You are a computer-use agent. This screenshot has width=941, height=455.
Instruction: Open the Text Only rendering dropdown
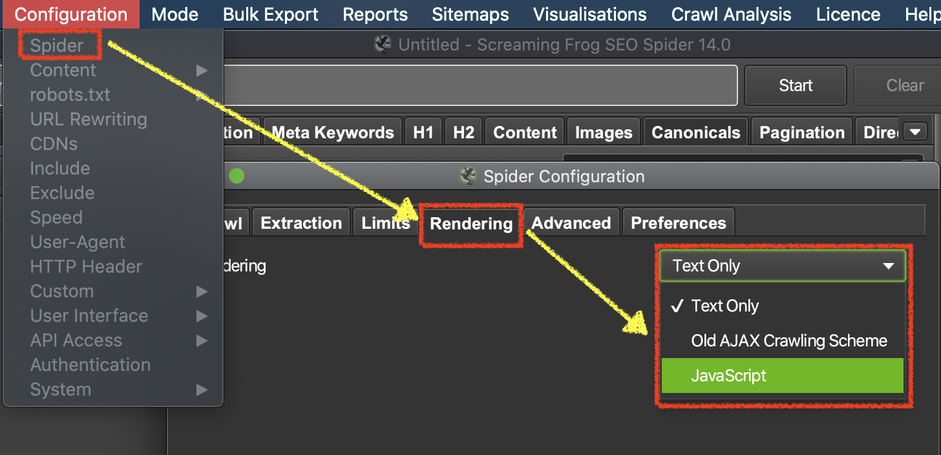click(782, 266)
